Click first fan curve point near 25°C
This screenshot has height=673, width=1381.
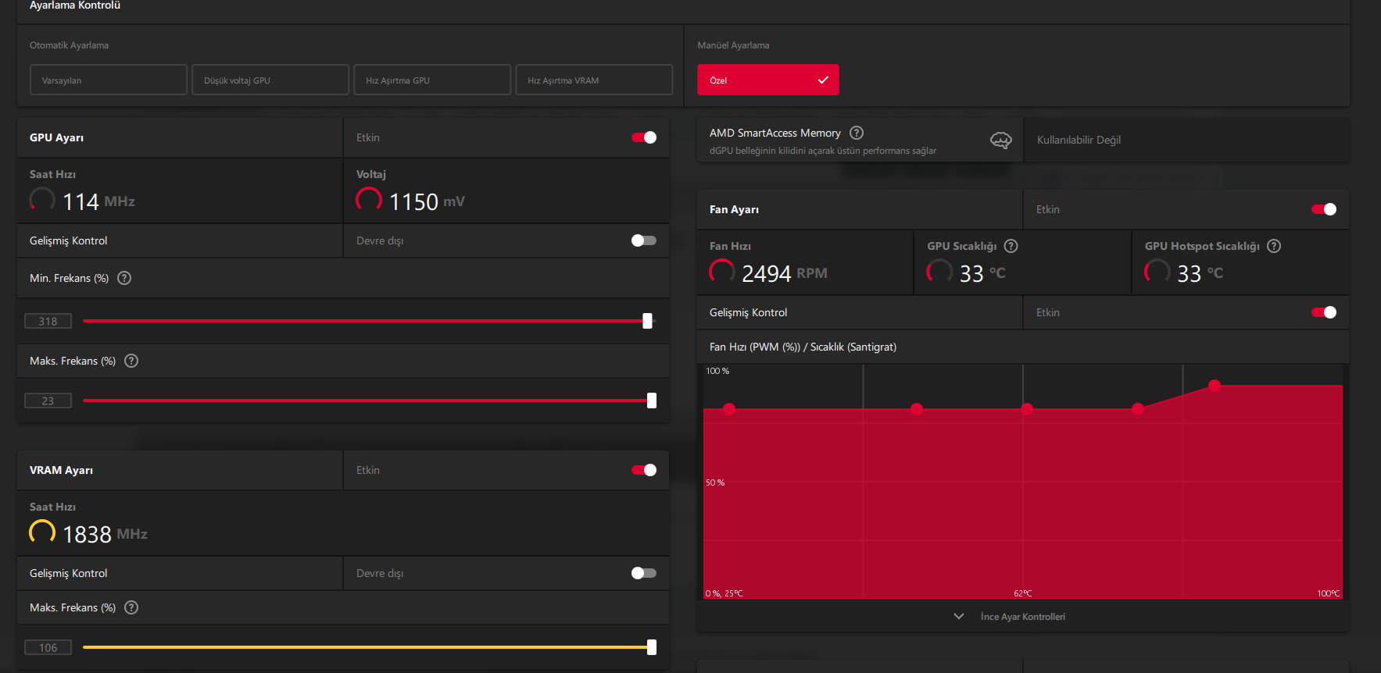(x=729, y=408)
